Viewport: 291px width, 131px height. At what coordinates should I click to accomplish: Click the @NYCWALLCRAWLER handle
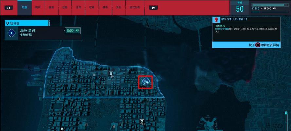point(234,19)
